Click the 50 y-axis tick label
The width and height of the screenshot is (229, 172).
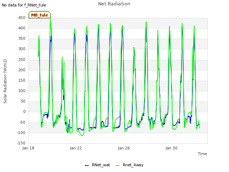pyautogui.click(x=23, y=101)
